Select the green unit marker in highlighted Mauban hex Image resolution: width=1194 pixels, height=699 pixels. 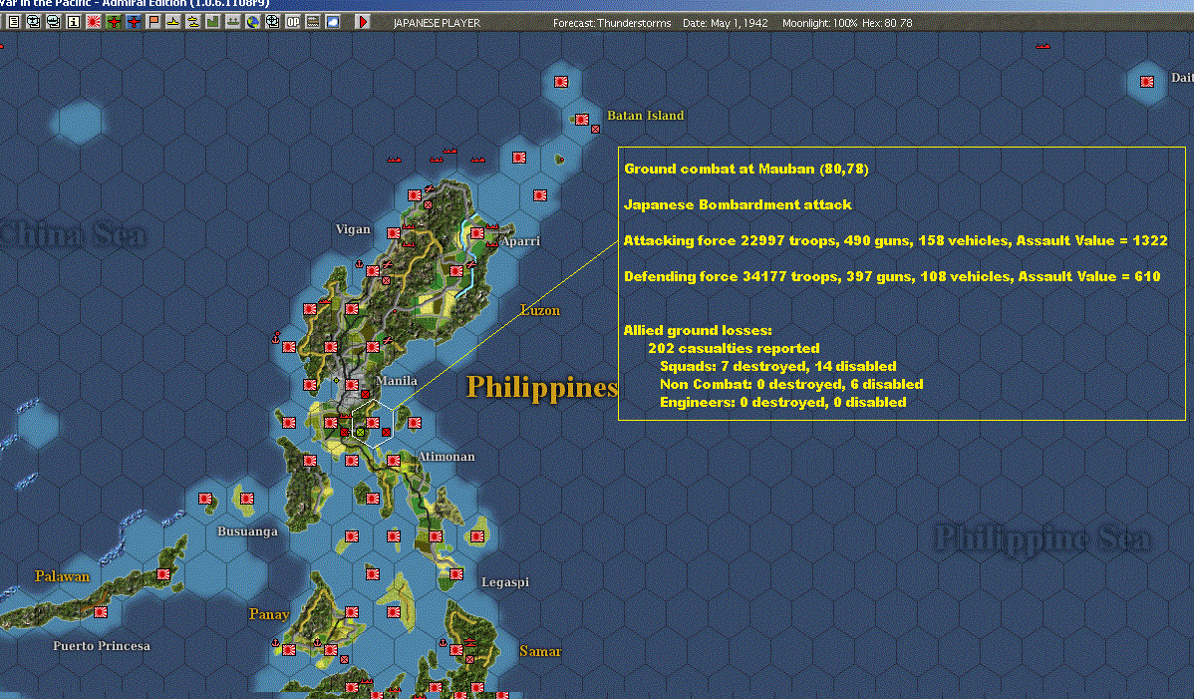click(360, 433)
